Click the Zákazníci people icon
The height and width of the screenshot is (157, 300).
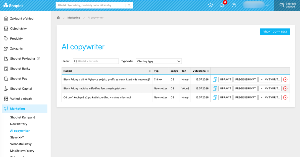[x=6, y=48]
